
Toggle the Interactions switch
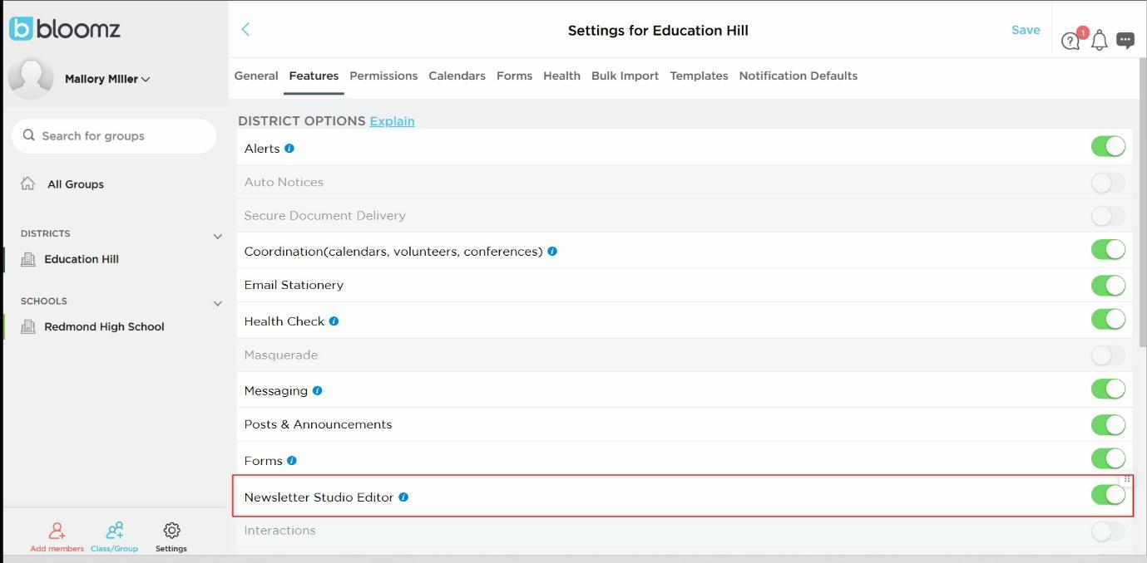click(1108, 531)
